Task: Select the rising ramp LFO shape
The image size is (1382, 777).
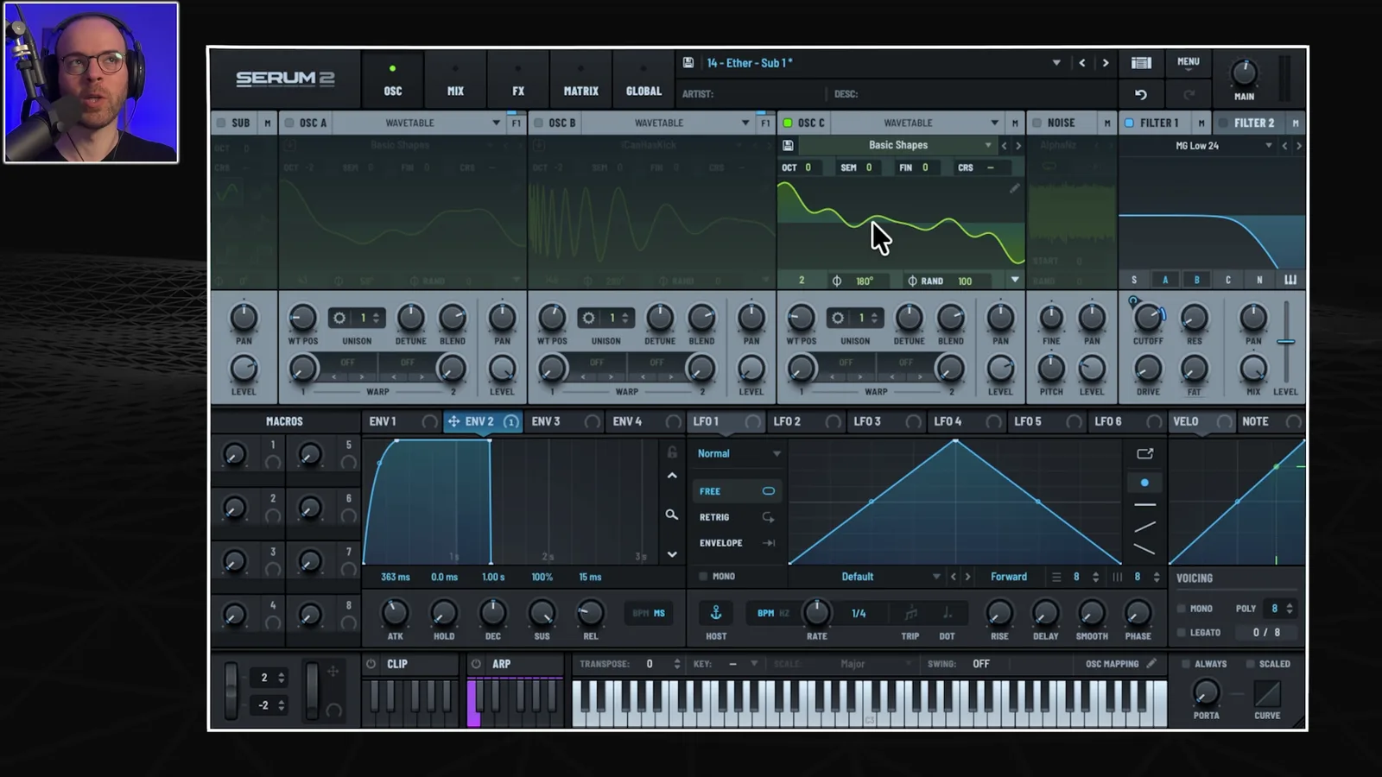Action: [1144, 527]
